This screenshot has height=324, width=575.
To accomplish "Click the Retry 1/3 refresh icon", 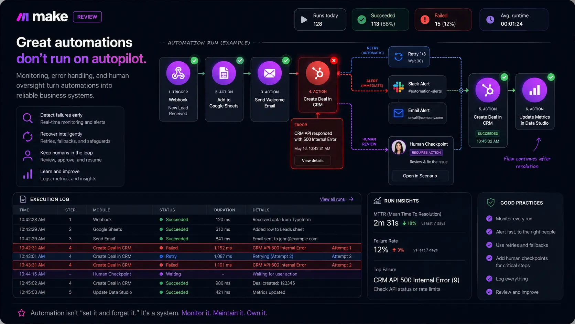I will (x=399, y=57).
